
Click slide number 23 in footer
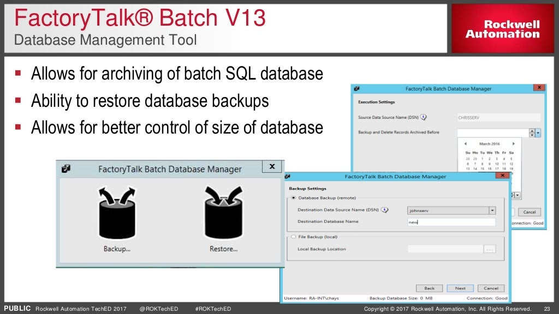click(546, 309)
